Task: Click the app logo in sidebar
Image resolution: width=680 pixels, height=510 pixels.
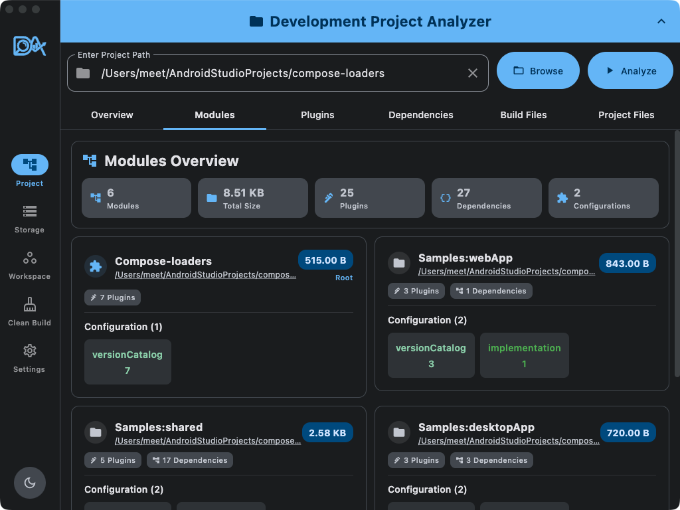Action: [x=29, y=46]
